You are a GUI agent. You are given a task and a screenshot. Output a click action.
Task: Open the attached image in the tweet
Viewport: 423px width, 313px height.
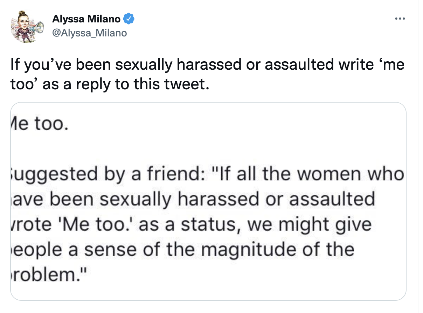208,201
